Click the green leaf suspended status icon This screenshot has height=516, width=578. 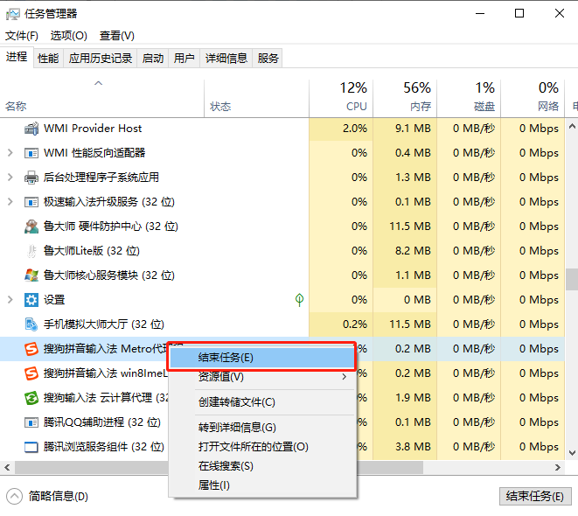pyautogui.click(x=299, y=300)
